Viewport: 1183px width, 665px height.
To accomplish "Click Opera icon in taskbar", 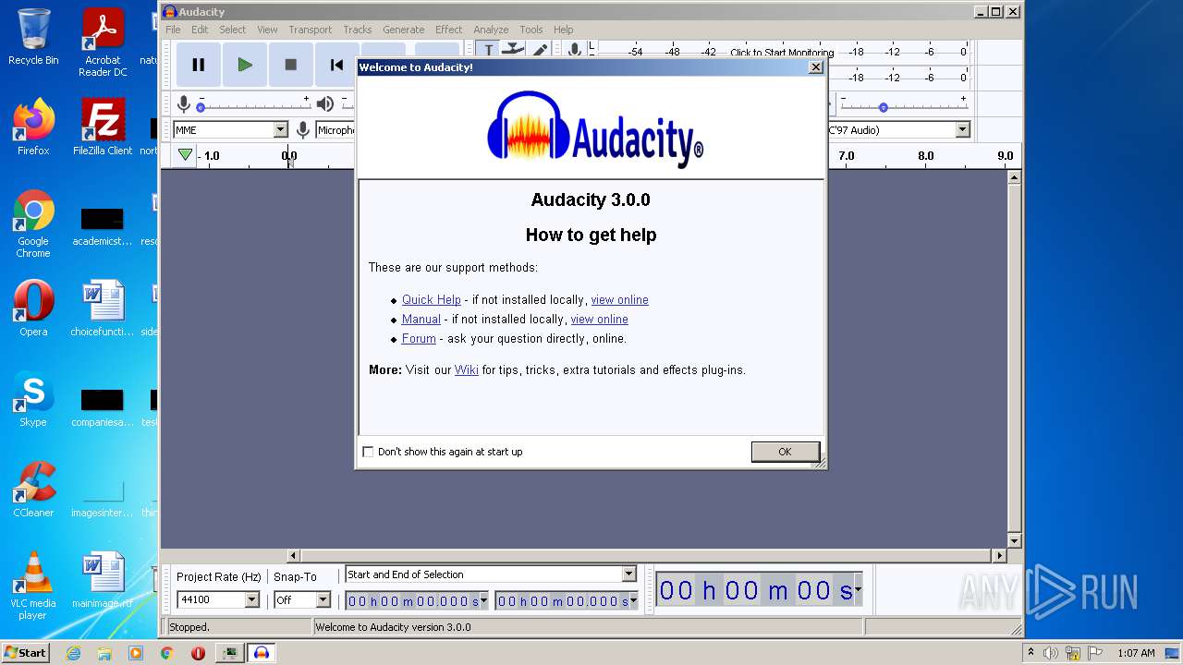I will [x=198, y=653].
